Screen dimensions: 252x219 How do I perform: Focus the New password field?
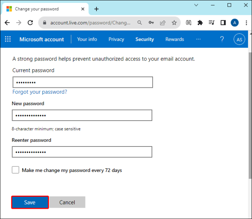(x=82, y=115)
